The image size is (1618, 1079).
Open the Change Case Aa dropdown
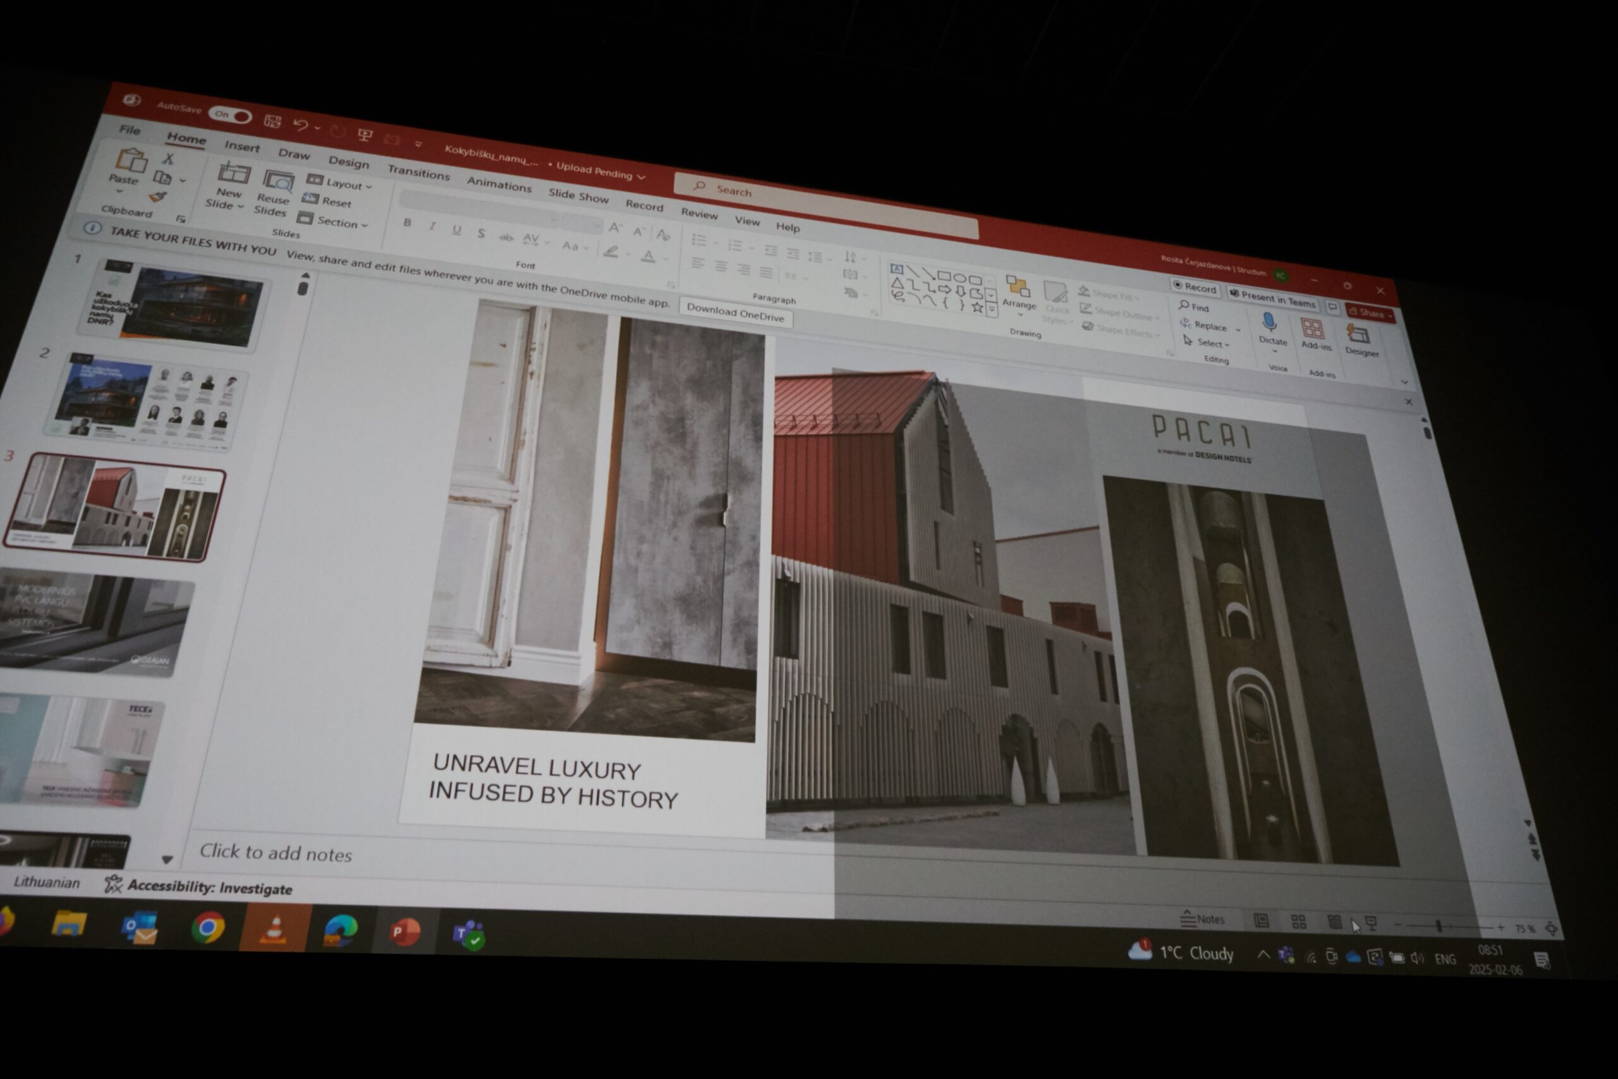(x=575, y=246)
